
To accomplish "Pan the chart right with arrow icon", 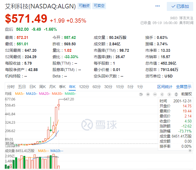I will 169,94.
